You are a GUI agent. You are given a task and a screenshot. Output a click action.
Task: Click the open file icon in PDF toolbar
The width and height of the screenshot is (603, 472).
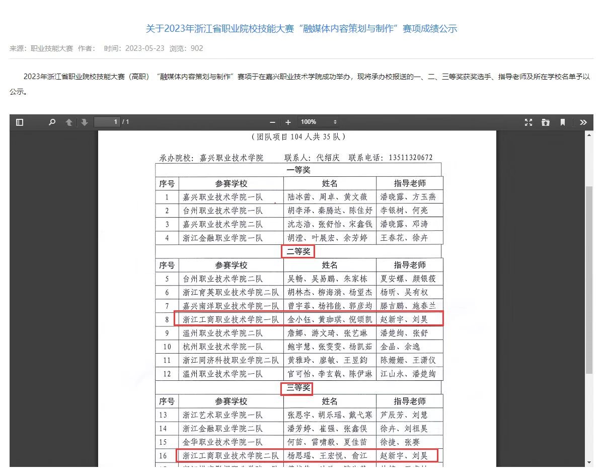545,122
